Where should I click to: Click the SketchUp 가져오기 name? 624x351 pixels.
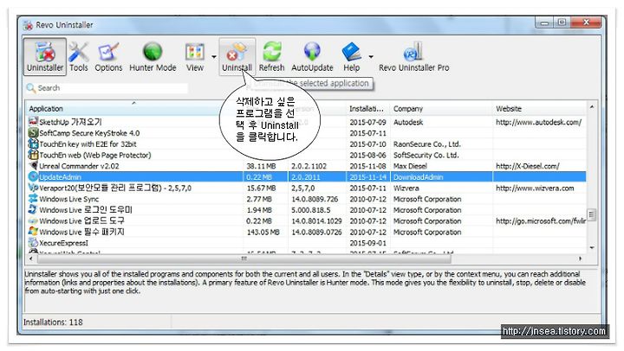[70, 122]
